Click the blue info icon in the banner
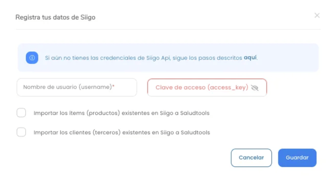Viewport: 328px width, 191px height. point(32,58)
